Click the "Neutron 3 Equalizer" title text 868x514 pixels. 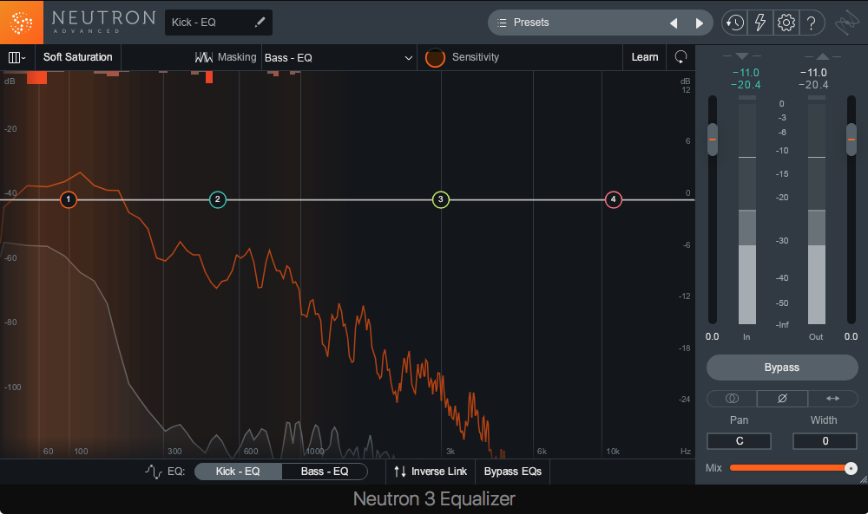click(x=434, y=499)
